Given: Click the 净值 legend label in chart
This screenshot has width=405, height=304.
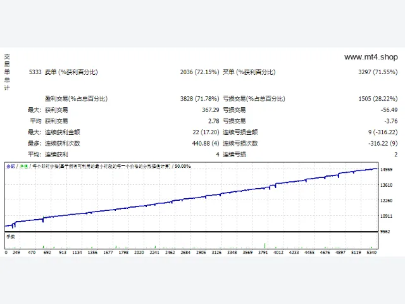Looking at the screenshot, I should 24,166.
